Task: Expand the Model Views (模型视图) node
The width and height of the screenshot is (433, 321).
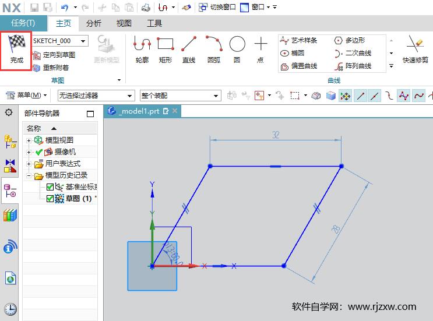Action: pyautogui.click(x=29, y=140)
